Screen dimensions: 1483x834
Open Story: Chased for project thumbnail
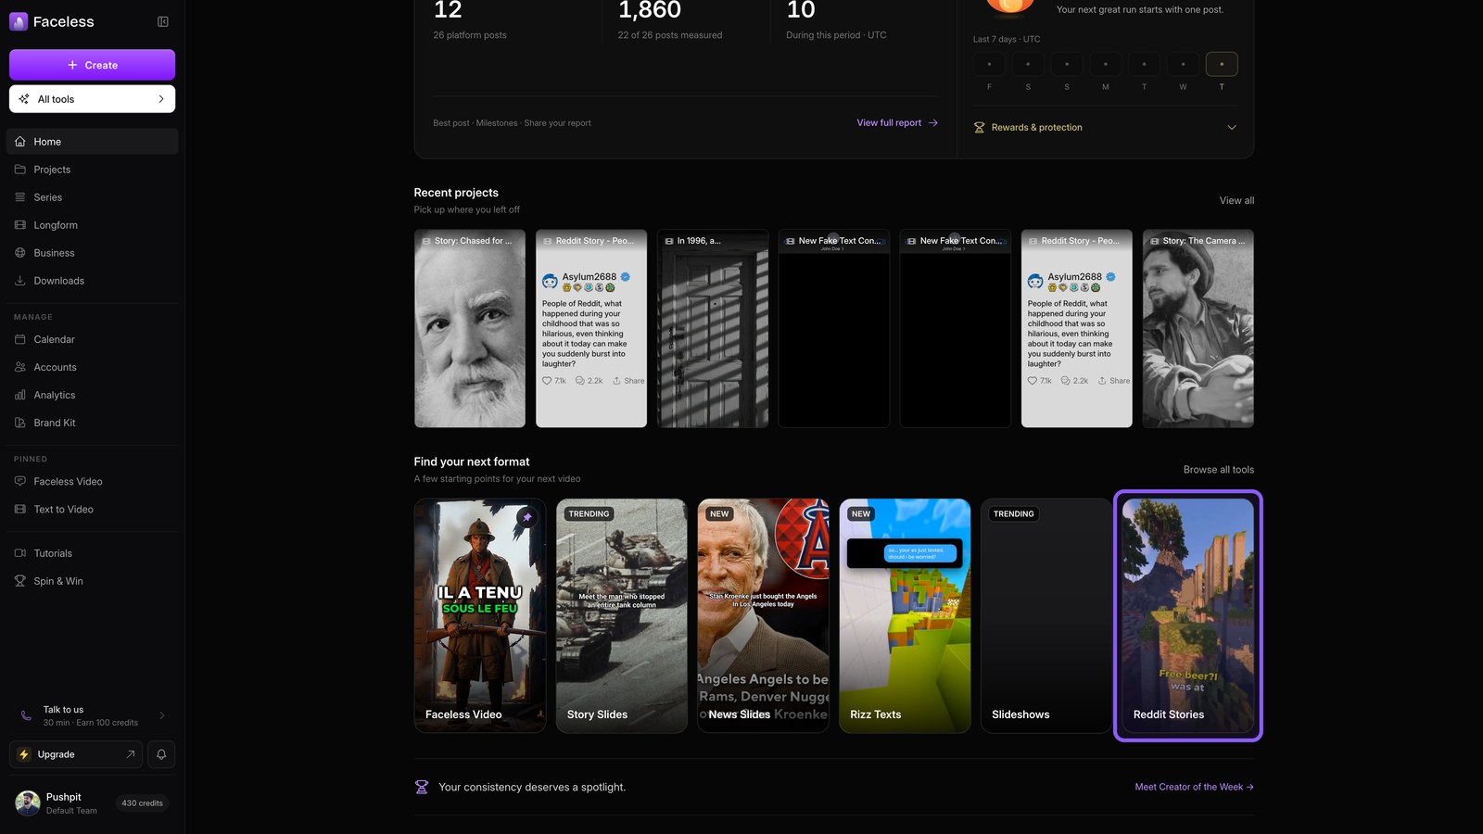(x=470, y=328)
